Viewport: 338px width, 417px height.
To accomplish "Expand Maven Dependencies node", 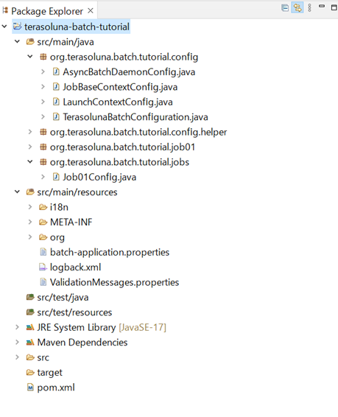I will pyautogui.click(x=17, y=342).
